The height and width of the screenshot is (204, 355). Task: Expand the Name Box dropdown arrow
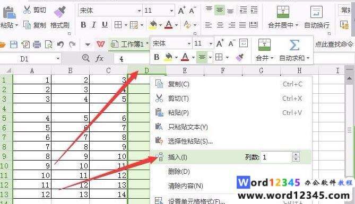coord(58,59)
